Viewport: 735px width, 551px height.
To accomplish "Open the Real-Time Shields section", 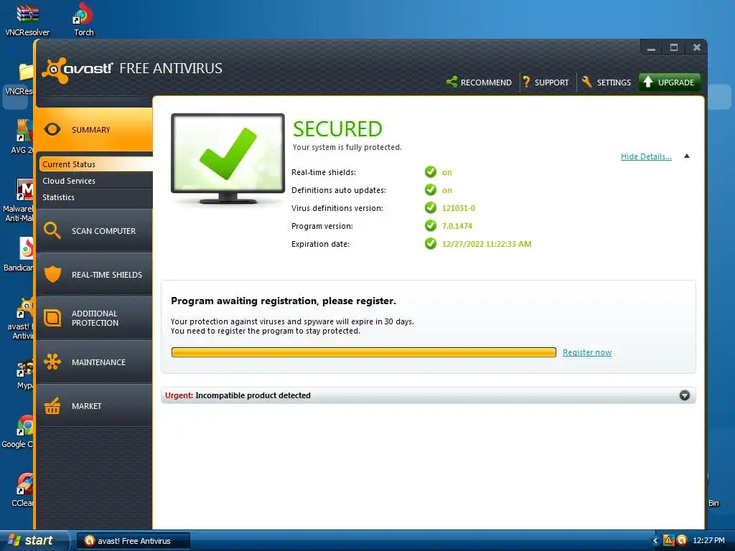I will pyautogui.click(x=94, y=275).
